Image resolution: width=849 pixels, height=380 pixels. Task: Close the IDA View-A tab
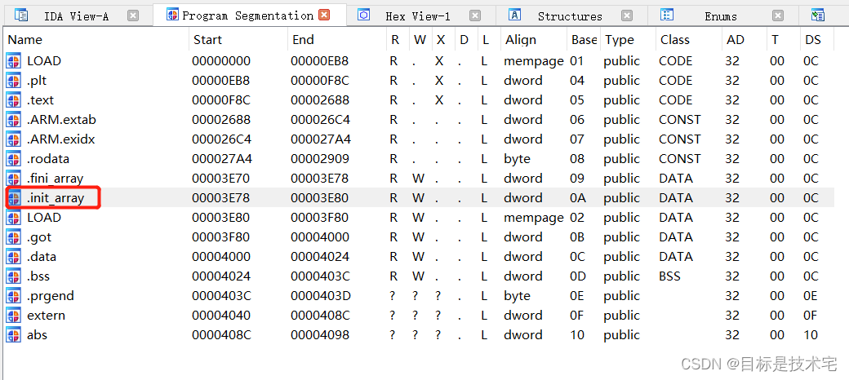[133, 15]
